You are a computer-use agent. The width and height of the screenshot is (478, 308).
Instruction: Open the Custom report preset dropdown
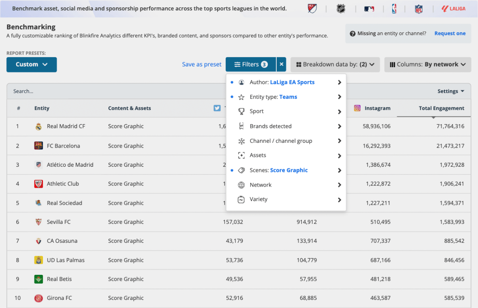[x=31, y=64]
